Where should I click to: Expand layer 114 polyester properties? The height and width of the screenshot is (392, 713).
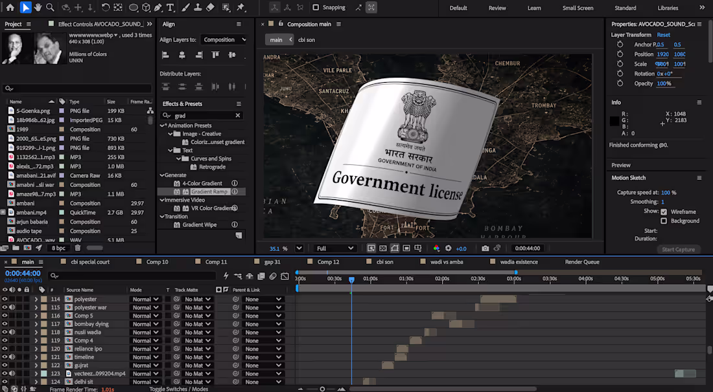tap(36, 299)
